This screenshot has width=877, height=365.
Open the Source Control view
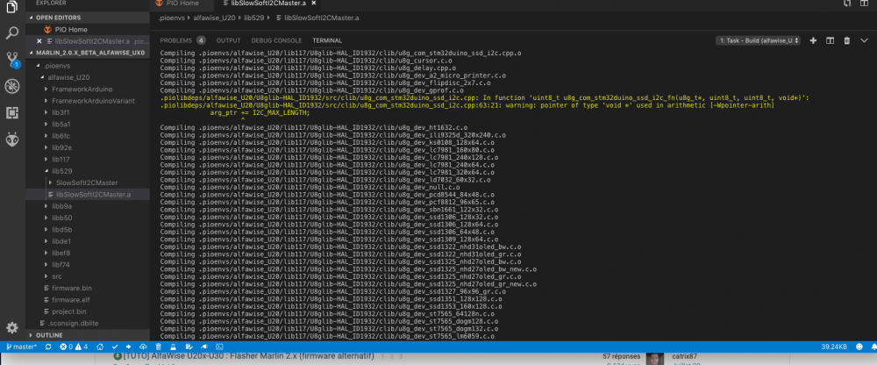(12, 60)
